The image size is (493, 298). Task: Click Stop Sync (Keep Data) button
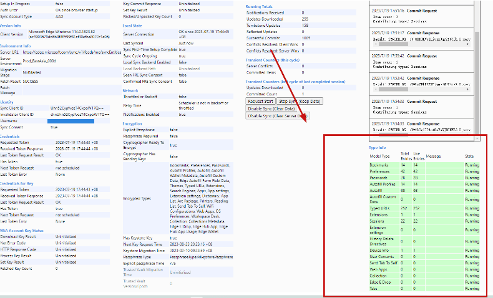[x=300, y=101]
